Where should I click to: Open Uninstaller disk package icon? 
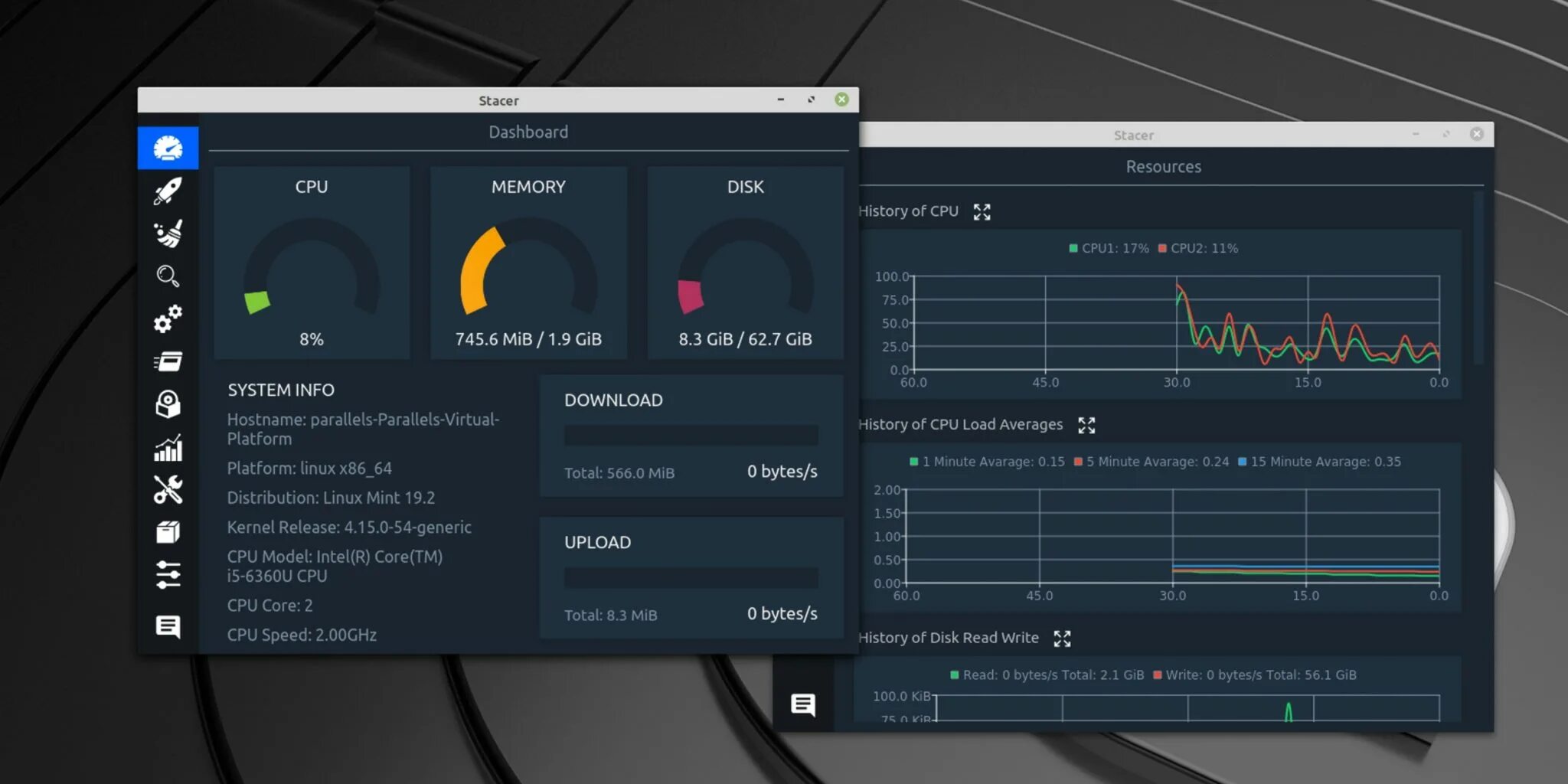[x=168, y=404]
